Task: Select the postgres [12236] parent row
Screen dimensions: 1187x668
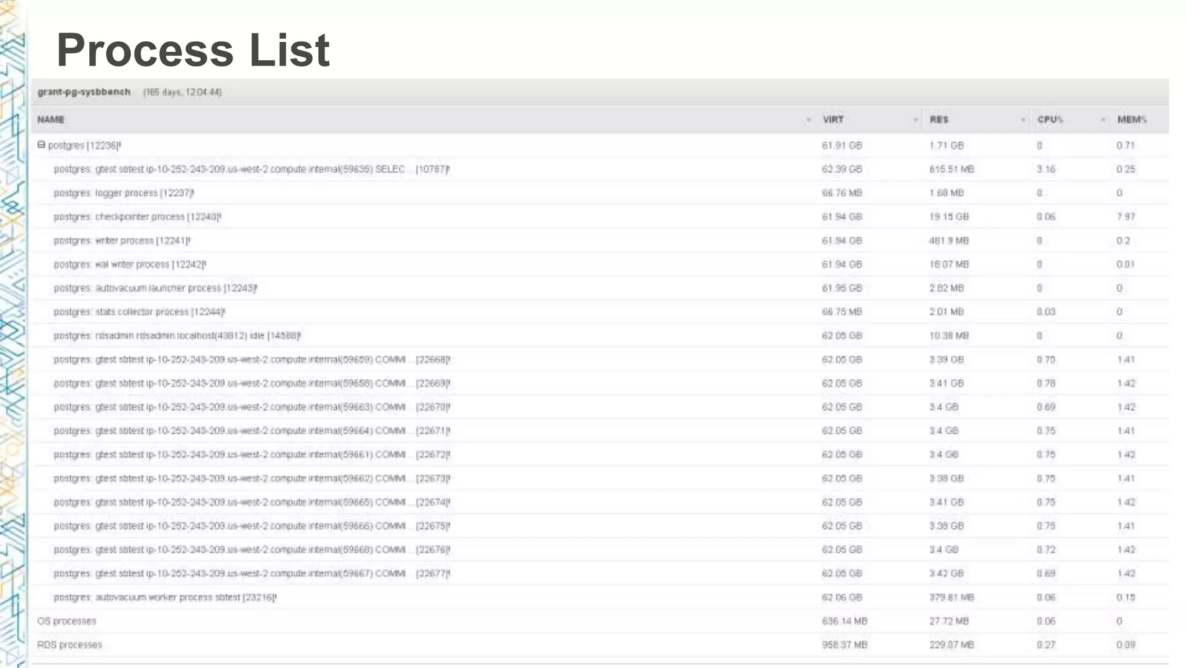Action: pyautogui.click(x=600, y=146)
